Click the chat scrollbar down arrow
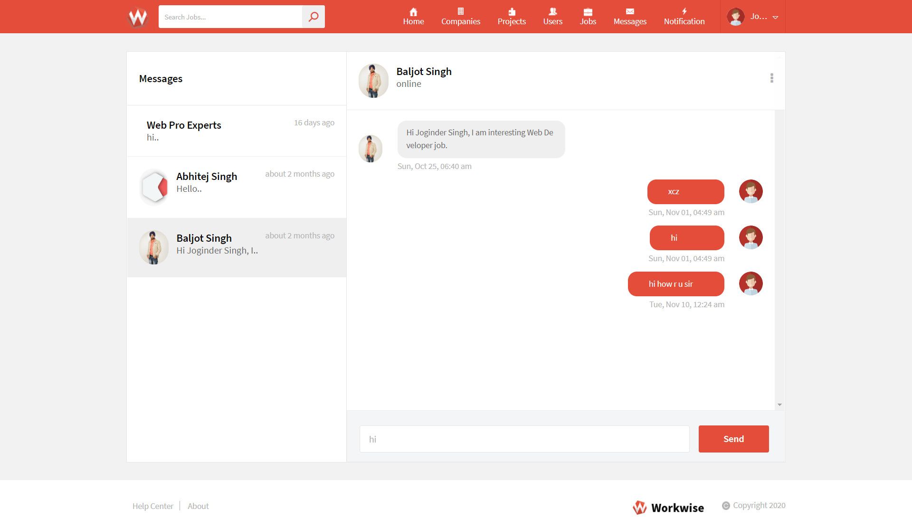The height and width of the screenshot is (528, 912). tap(779, 405)
